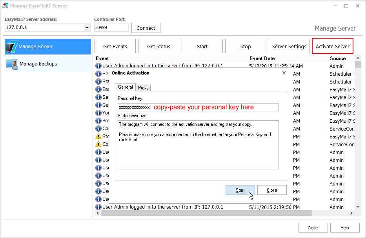Click into the Personal Key field
Screen dimensions: 366x238
198,107
